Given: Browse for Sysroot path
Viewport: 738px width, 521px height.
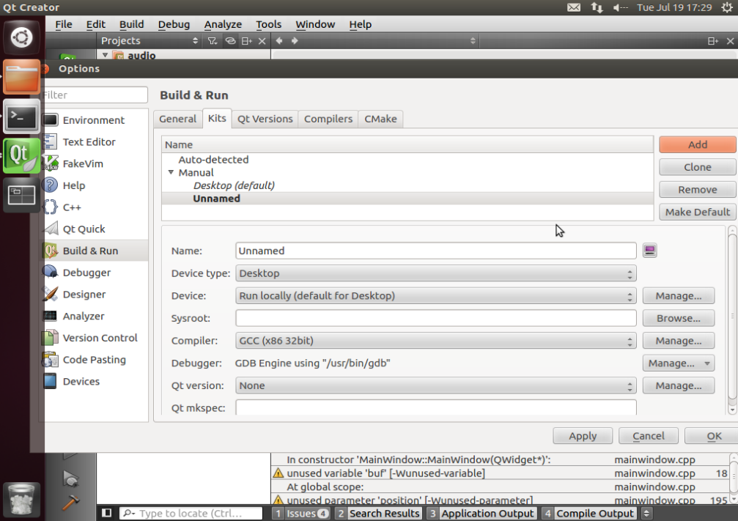Looking at the screenshot, I should pyautogui.click(x=678, y=318).
